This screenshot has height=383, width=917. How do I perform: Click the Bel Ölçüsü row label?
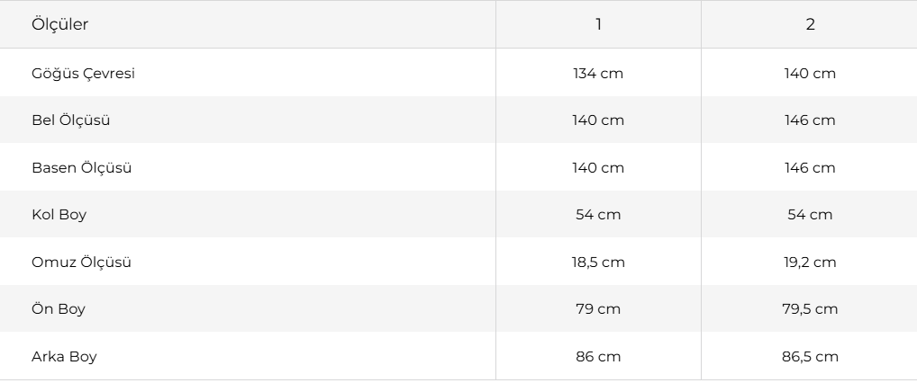[x=70, y=120]
